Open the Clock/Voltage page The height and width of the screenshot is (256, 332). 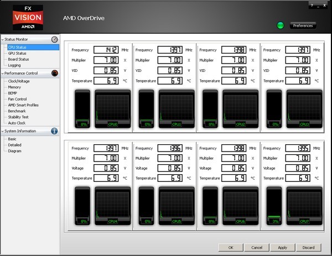19,81
